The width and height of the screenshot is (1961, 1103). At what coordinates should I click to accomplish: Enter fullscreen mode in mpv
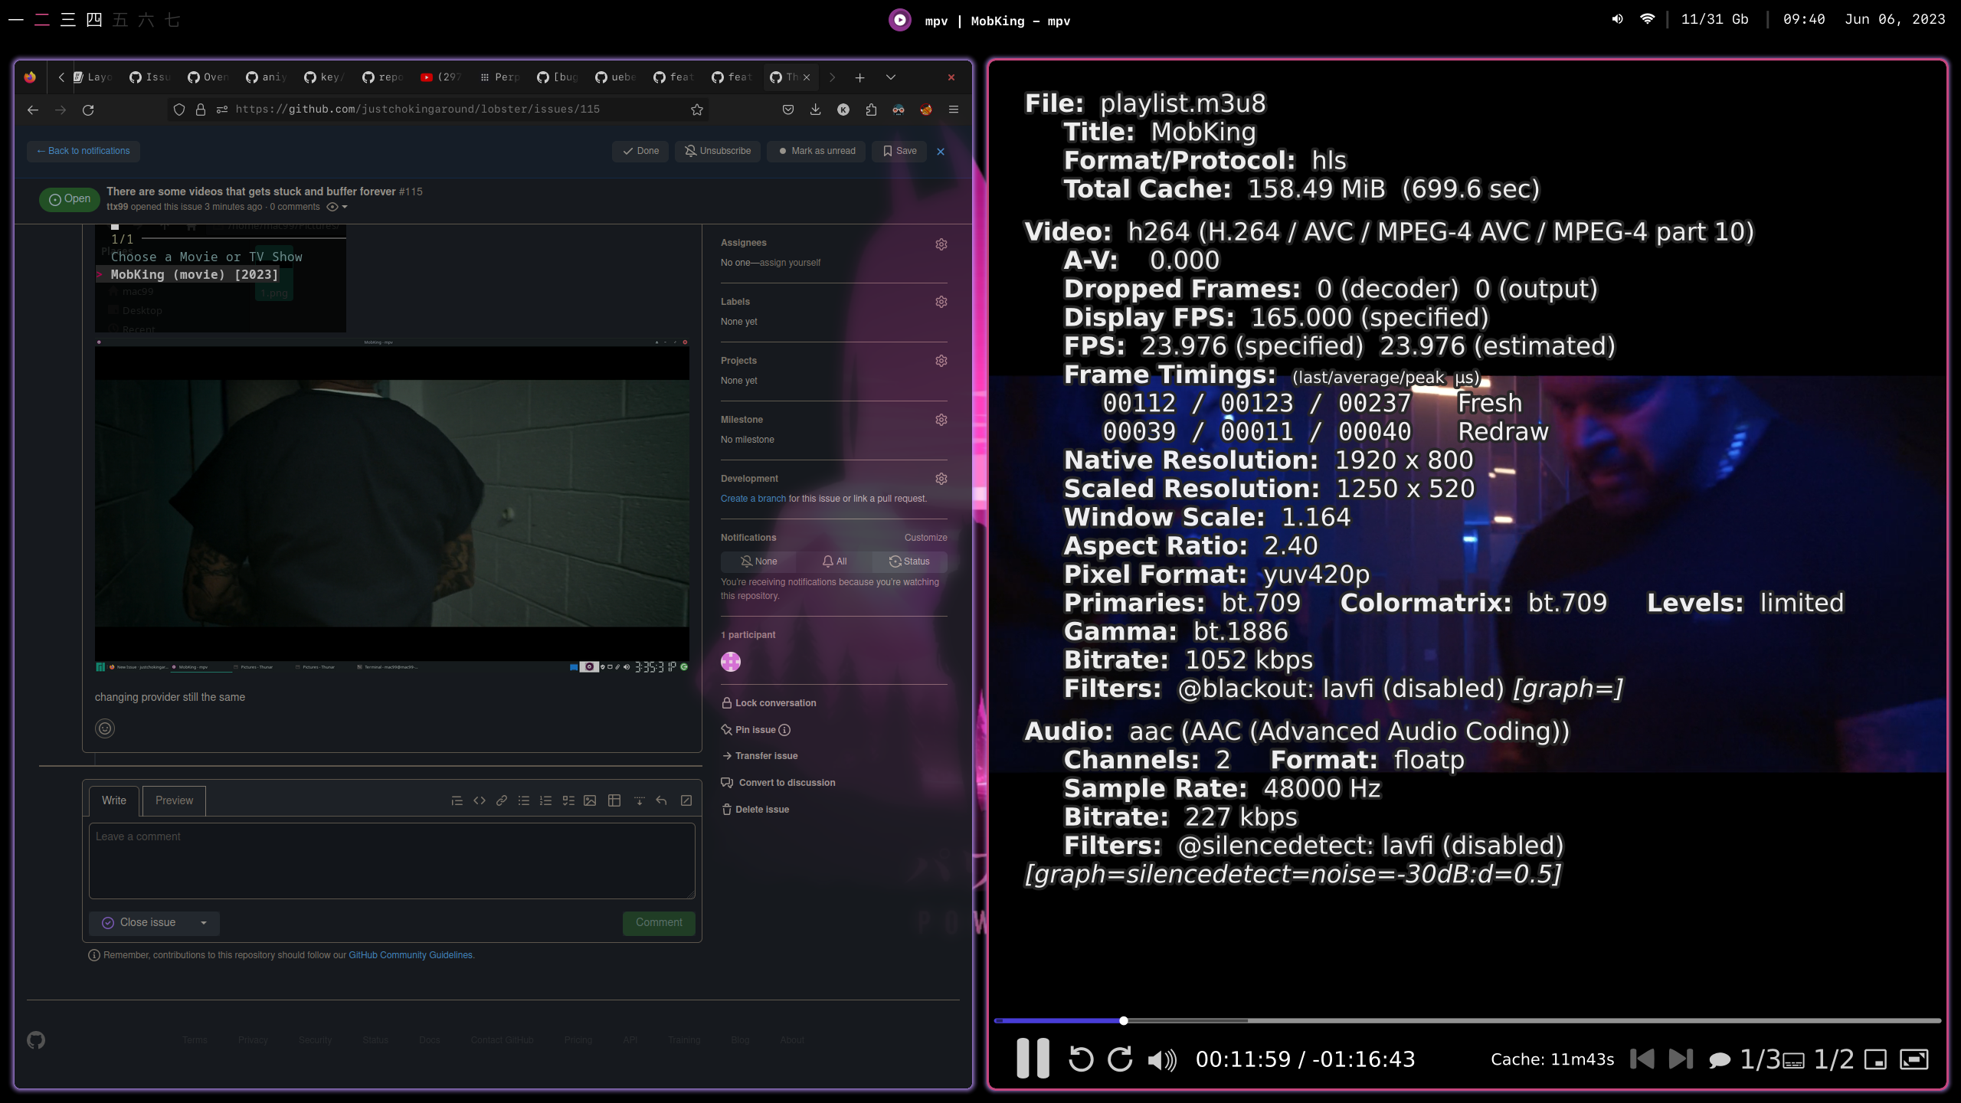point(1914,1059)
